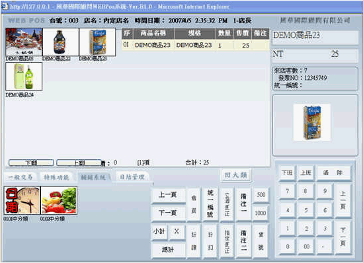
Task: Tap the 500 quick amount key
Action: click(261, 195)
